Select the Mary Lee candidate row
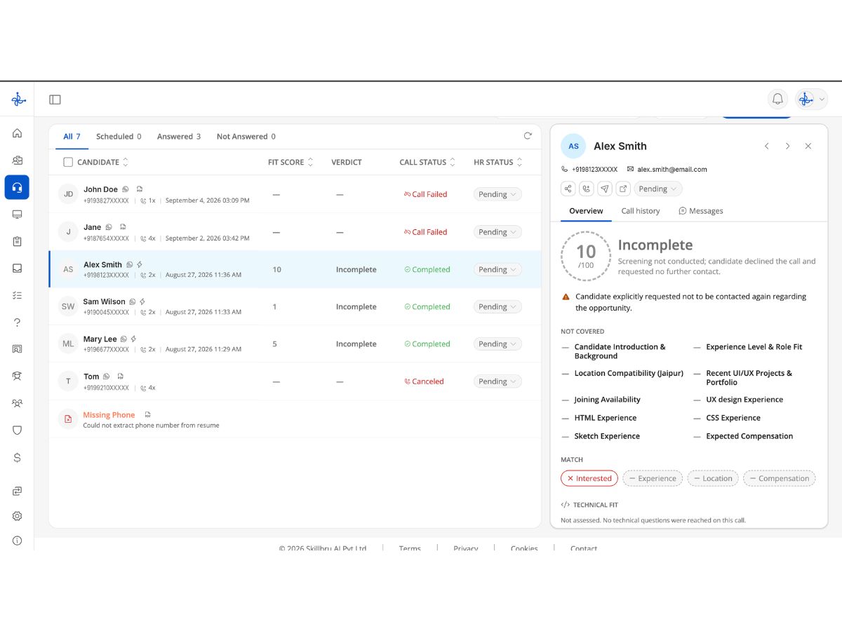 click(295, 344)
